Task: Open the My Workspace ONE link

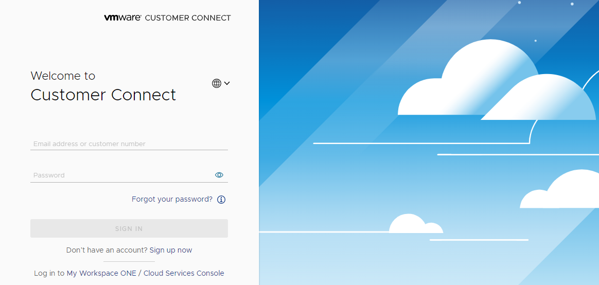Action: tap(101, 273)
